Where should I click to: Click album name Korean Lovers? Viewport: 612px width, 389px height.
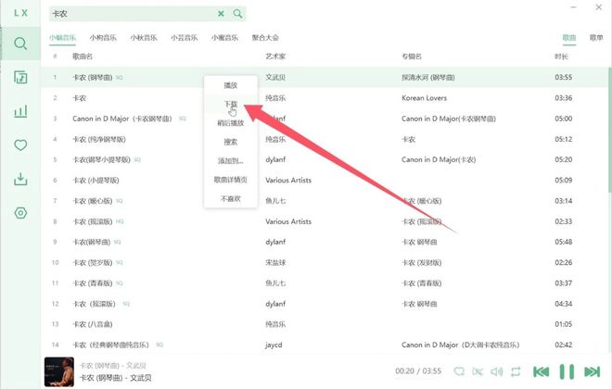[424, 98]
